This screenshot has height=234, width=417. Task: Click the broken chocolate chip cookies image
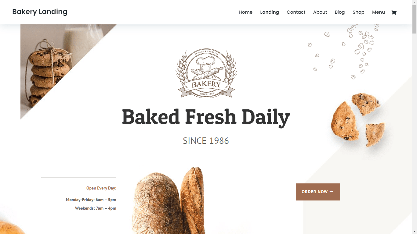(x=358, y=120)
